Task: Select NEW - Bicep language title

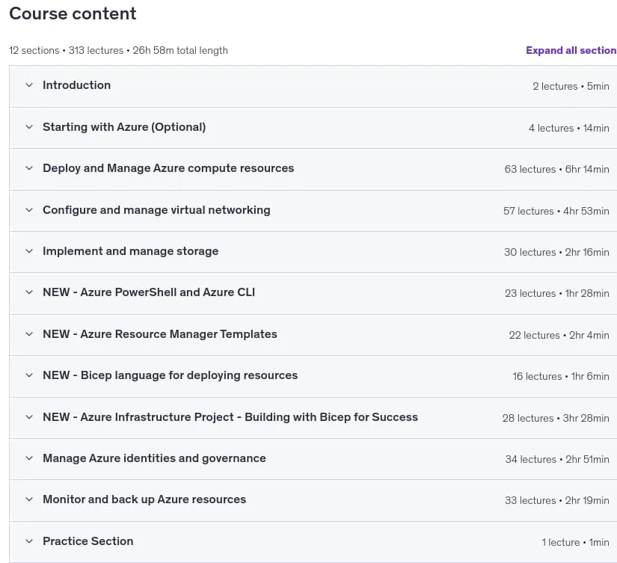Action: tap(170, 375)
